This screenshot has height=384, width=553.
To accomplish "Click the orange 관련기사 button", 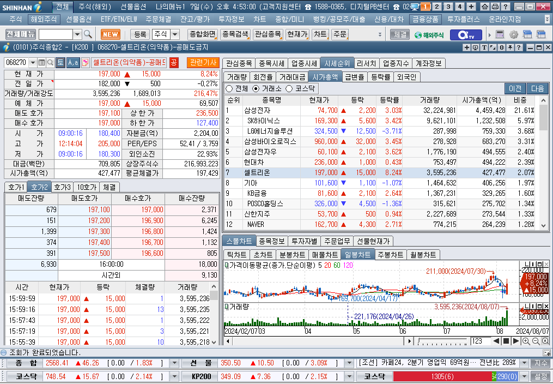I will click(x=203, y=63).
